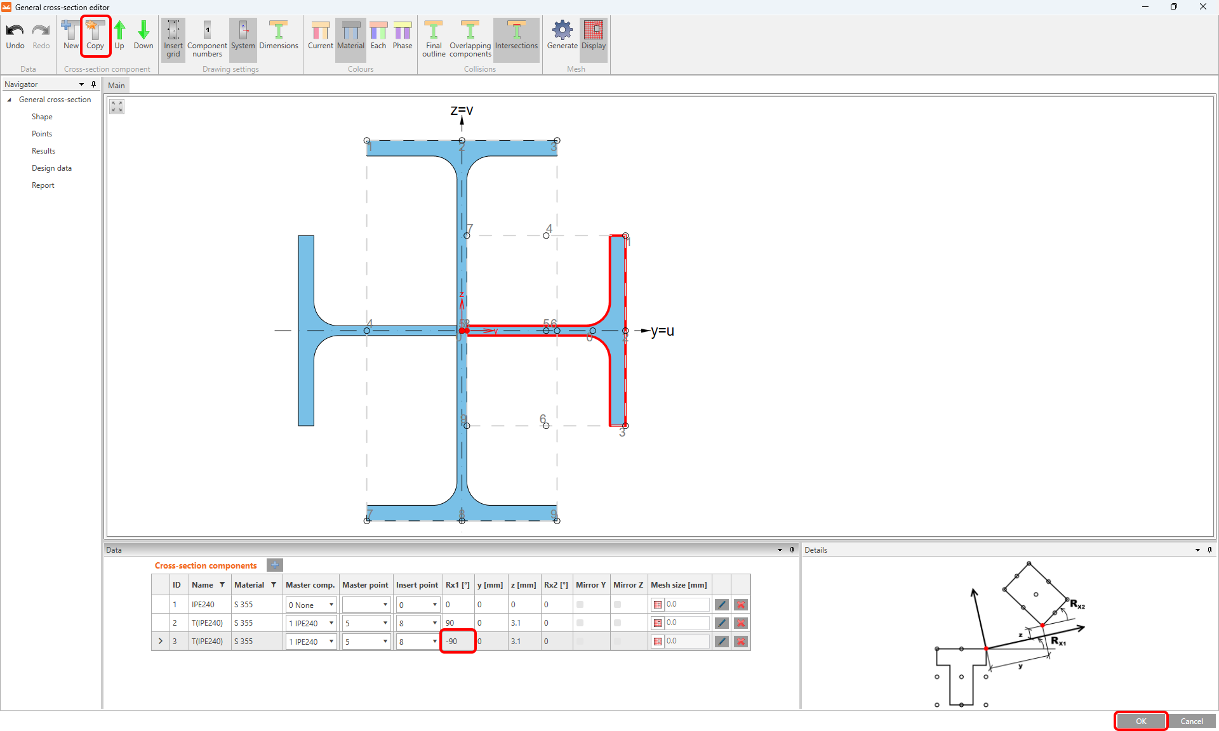Delete row 2 with the red X
Image resolution: width=1219 pixels, height=731 pixels.
[740, 623]
